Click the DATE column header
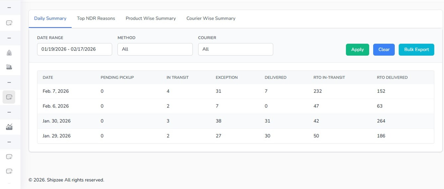Screen dimensions: 444x189 [48, 78]
